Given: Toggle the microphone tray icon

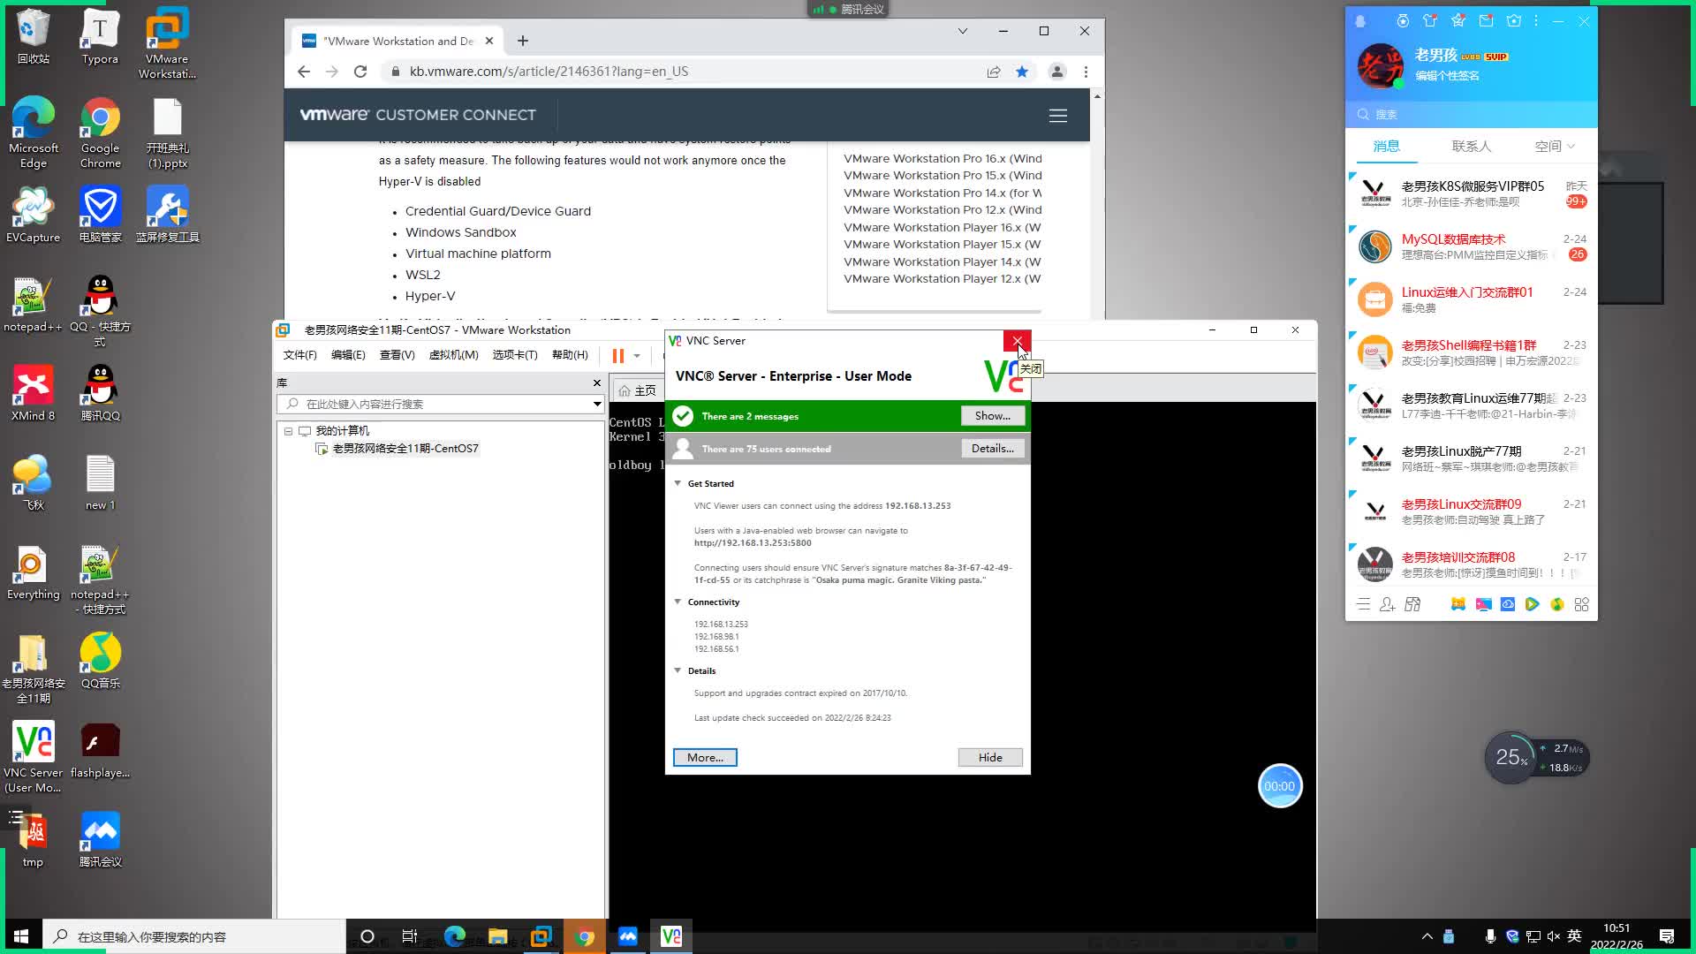Looking at the screenshot, I should pyautogui.click(x=1490, y=936).
